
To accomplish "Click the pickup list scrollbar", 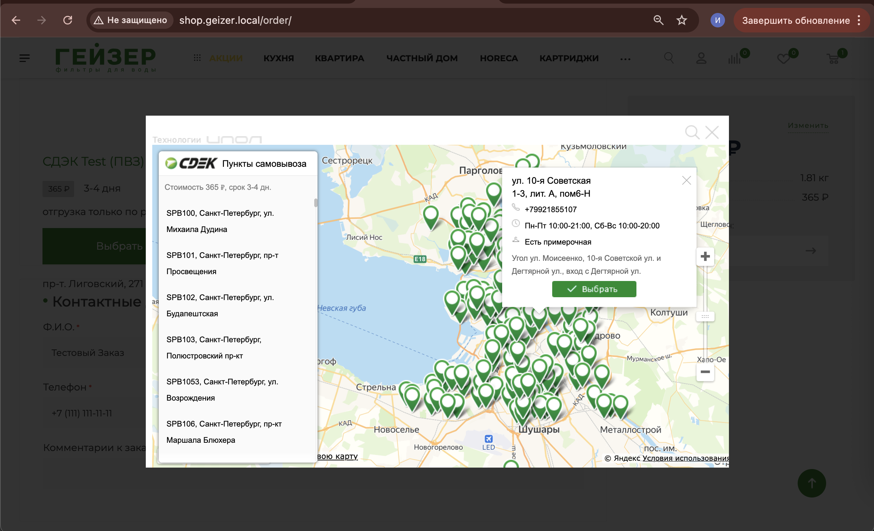I will click(x=316, y=203).
